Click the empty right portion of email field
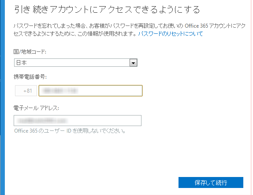The image size is (253, 195). click(x=104, y=121)
